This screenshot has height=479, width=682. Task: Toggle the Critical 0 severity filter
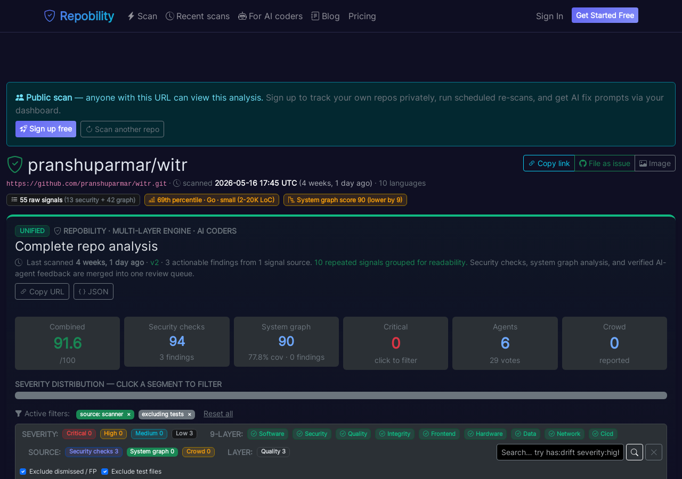tap(79, 434)
